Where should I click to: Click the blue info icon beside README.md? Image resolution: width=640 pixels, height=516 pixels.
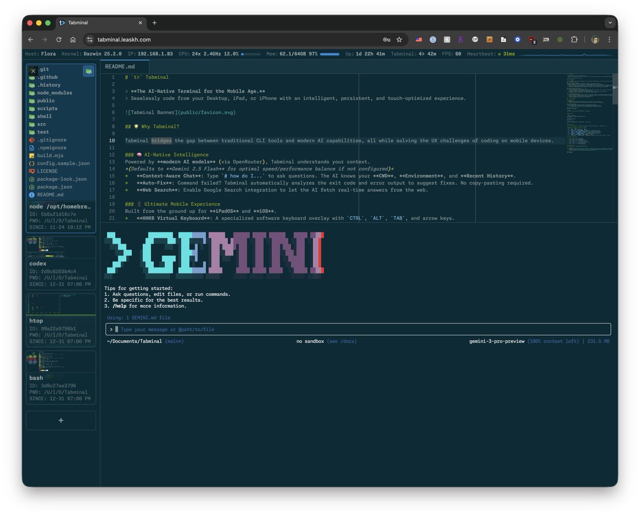click(32, 195)
